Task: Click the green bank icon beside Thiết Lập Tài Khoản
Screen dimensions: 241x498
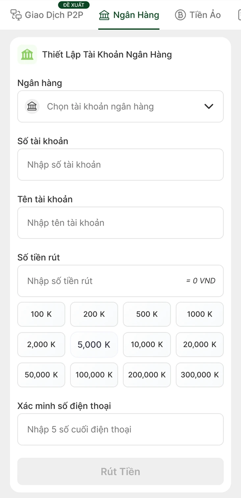Action: tap(27, 54)
